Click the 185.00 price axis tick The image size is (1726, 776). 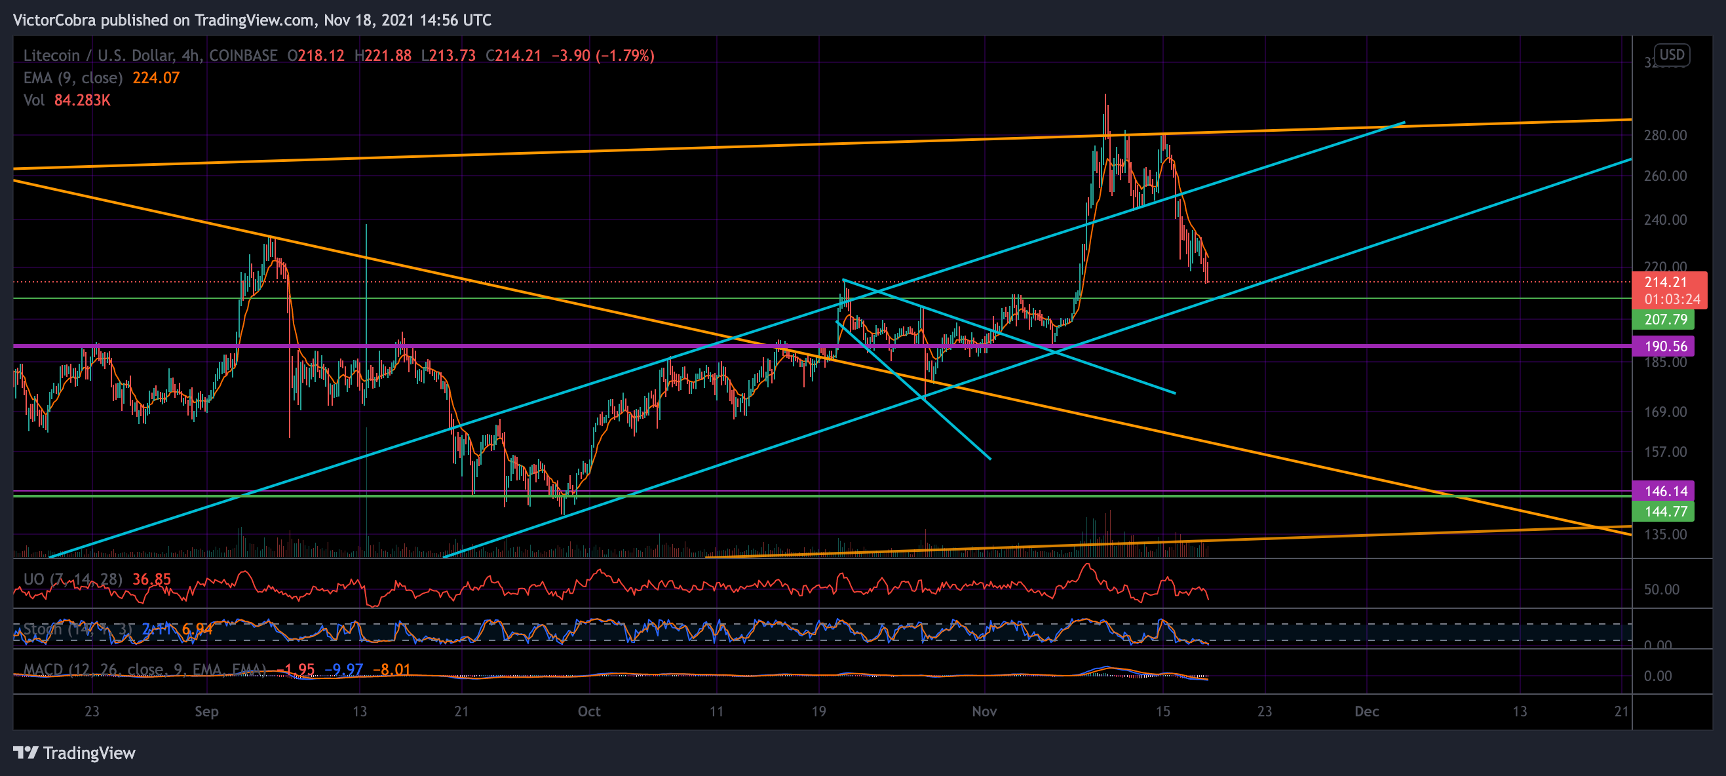point(1665,362)
